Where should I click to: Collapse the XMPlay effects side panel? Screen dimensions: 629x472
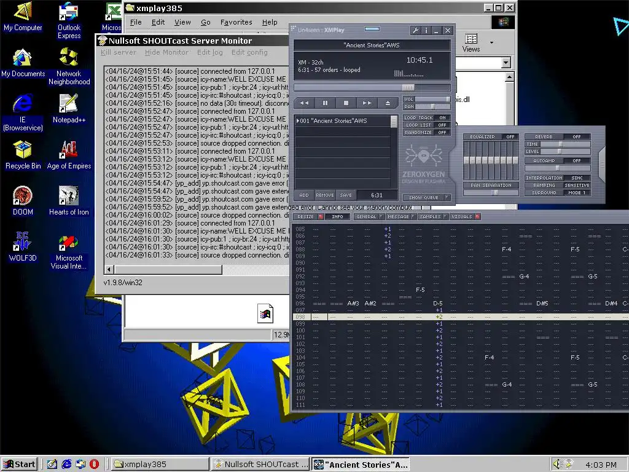[x=601, y=165]
